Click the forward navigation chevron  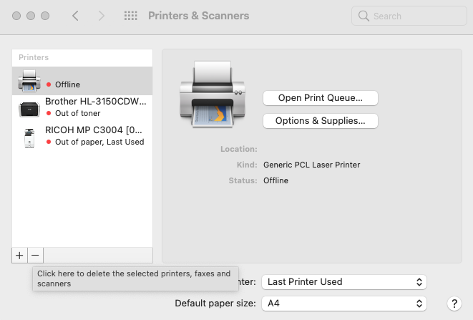(101, 16)
